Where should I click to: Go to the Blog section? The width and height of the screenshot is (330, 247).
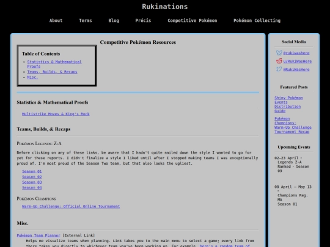114,21
